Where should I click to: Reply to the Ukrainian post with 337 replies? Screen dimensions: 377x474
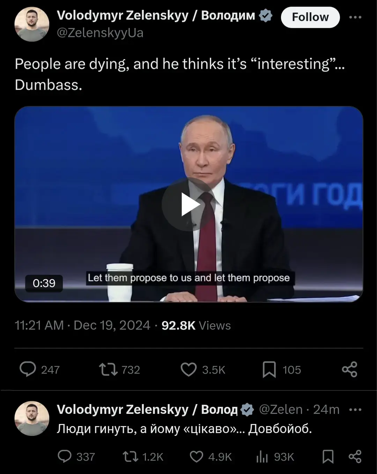click(76, 457)
